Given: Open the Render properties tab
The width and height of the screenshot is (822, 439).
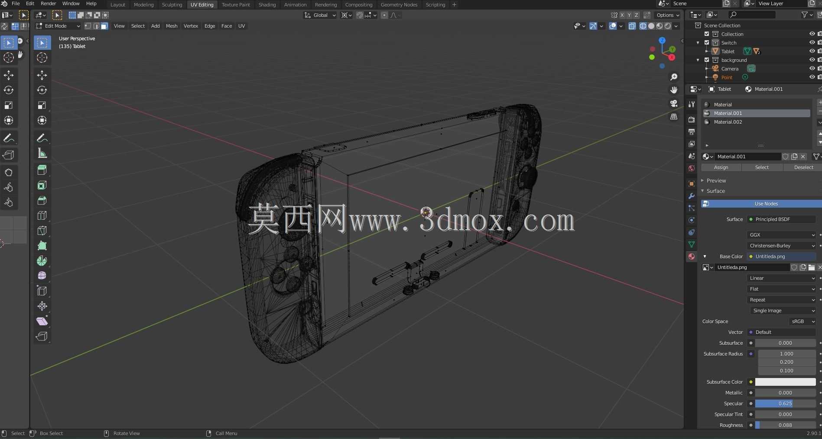Looking at the screenshot, I should [x=692, y=120].
